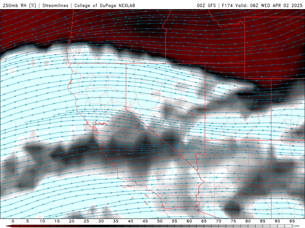Click the "45" value on the color scale
Screen dimensions: 305x228
point(145,221)
